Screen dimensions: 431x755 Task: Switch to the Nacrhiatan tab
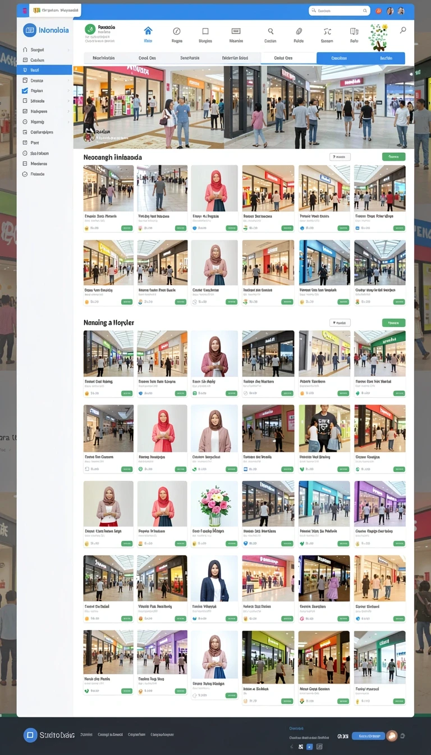103,58
